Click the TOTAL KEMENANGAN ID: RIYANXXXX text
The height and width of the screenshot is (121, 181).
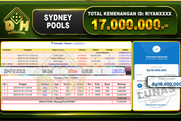(x=129, y=14)
